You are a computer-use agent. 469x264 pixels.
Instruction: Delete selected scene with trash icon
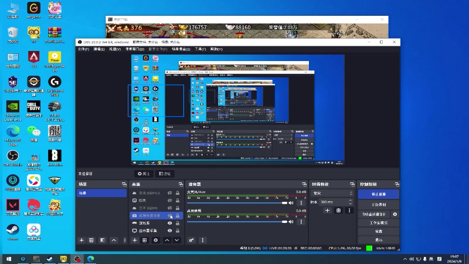[91, 240]
